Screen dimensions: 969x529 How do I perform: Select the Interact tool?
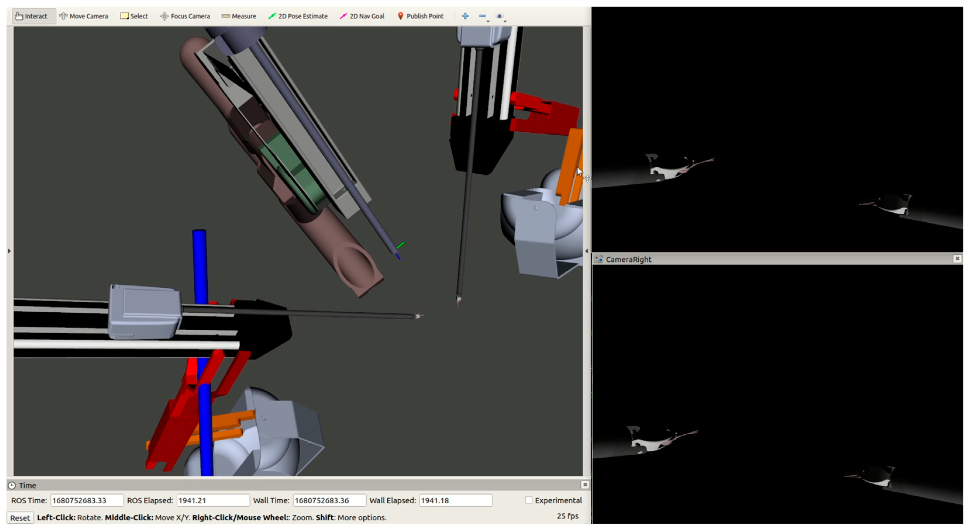click(32, 16)
